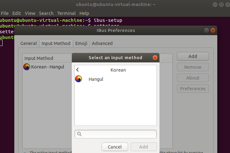Click the magnifier icon in the search box
This screenshot has width=230, height=153.
point(79,134)
